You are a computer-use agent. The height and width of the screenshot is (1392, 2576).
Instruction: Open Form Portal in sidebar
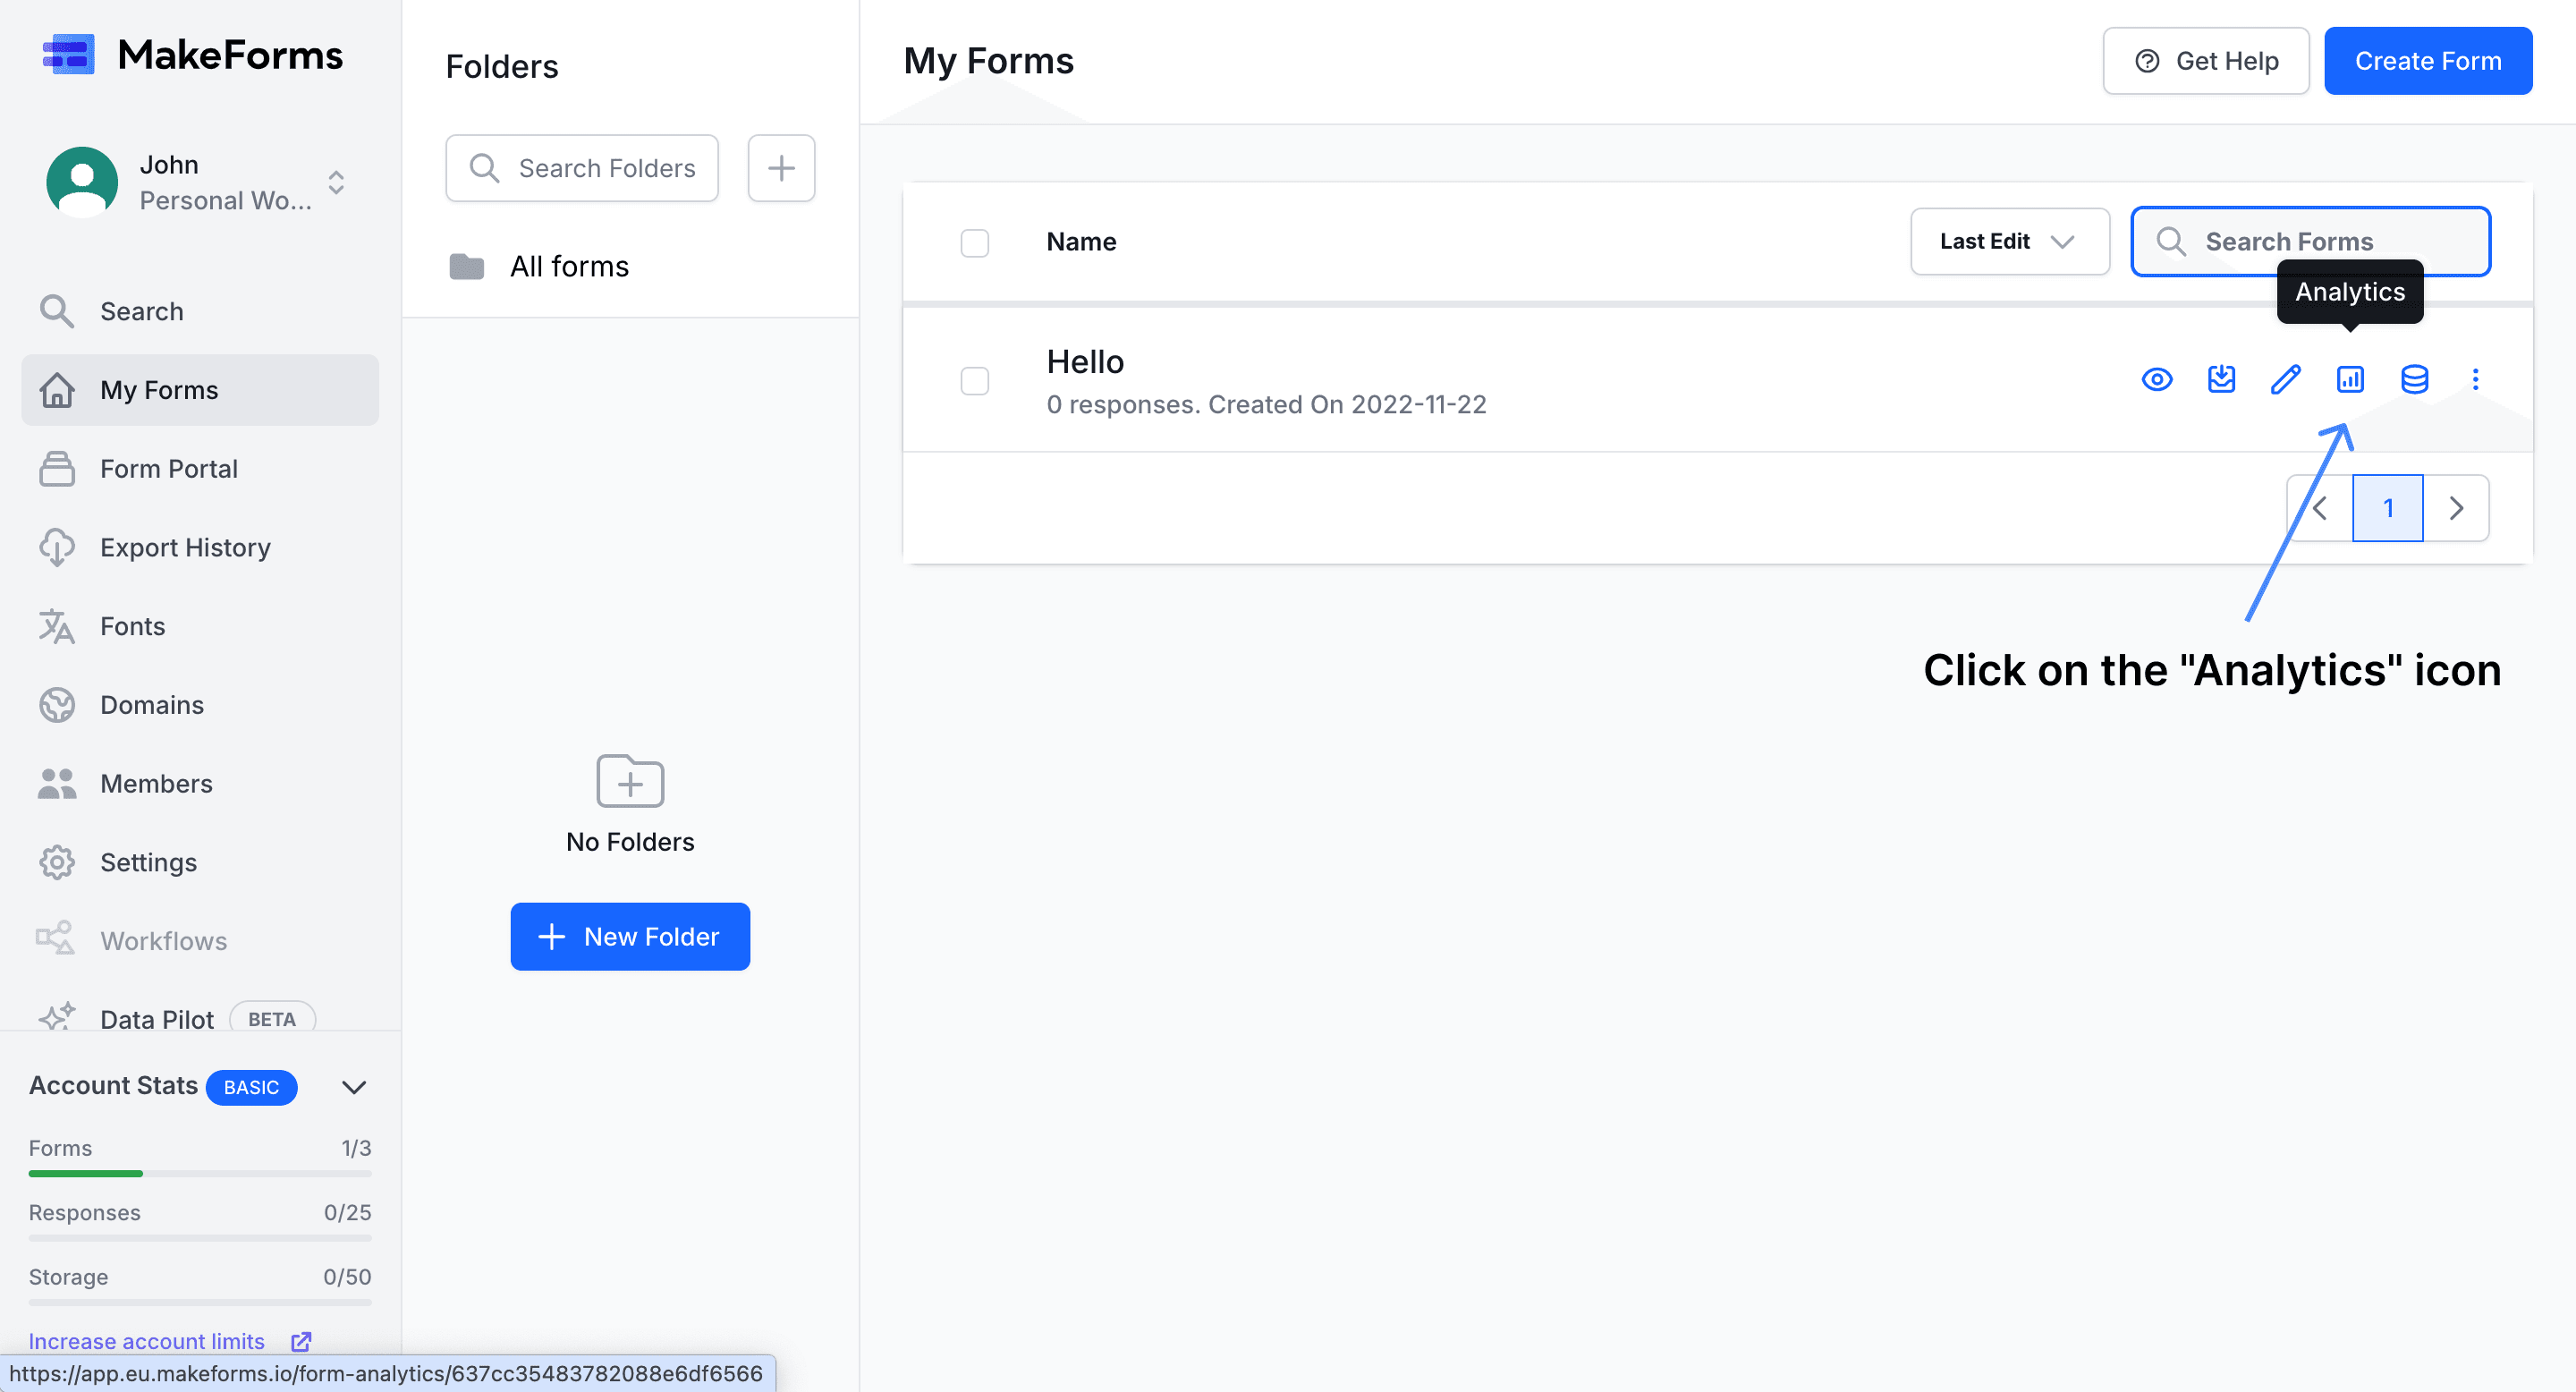(x=200, y=469)
